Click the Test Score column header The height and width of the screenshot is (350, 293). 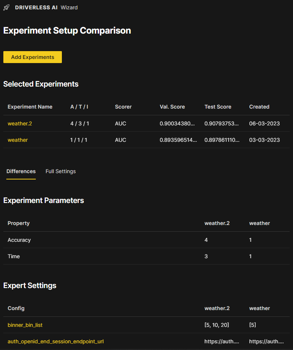(218, 107)
